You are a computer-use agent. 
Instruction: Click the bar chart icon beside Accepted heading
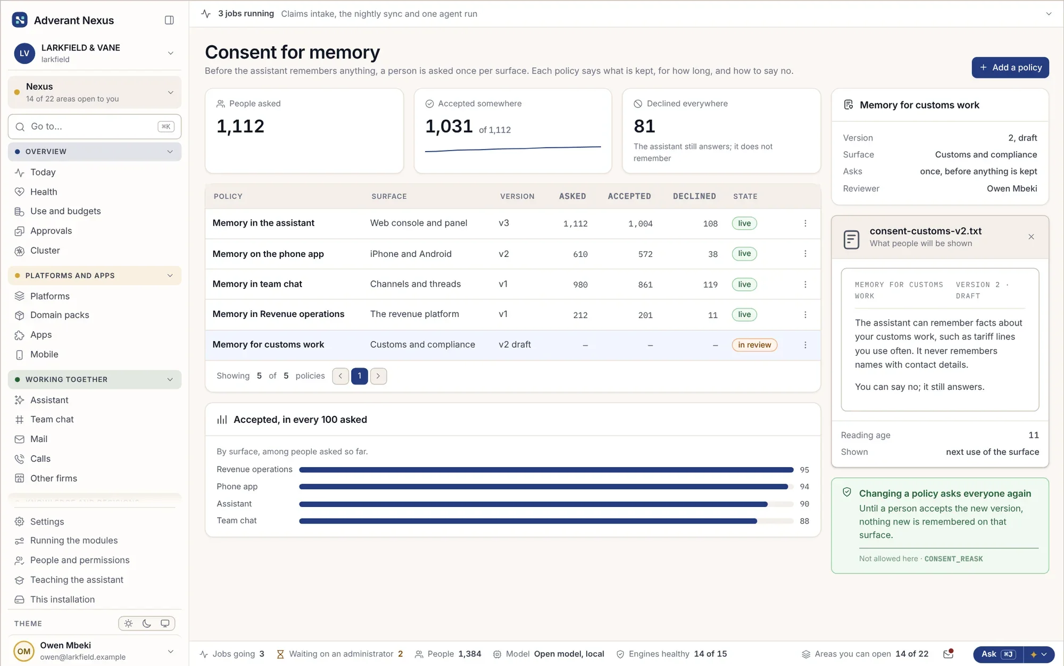(222, 420)
